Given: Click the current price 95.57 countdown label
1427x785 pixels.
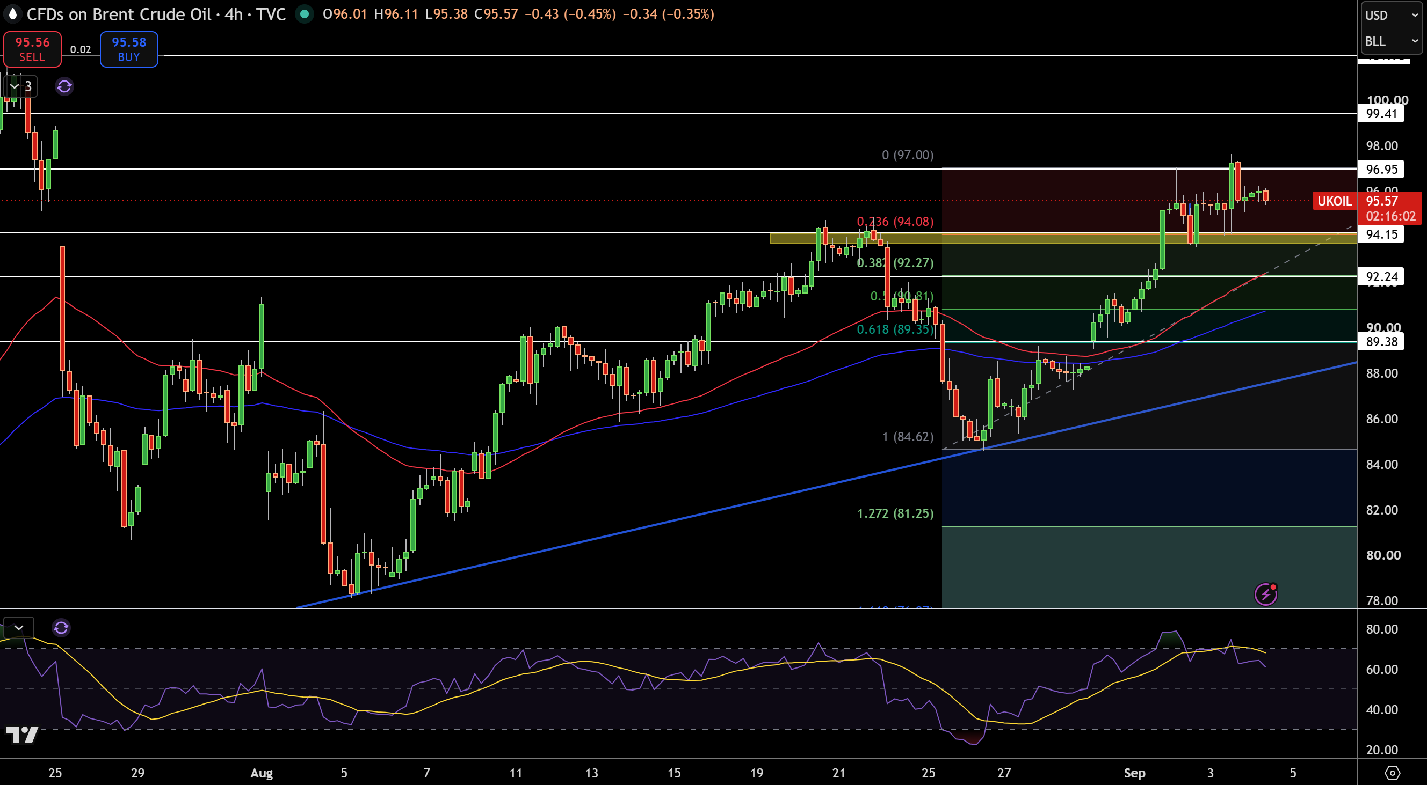Looking at the screenshot, I should [x=1390, y=208].
